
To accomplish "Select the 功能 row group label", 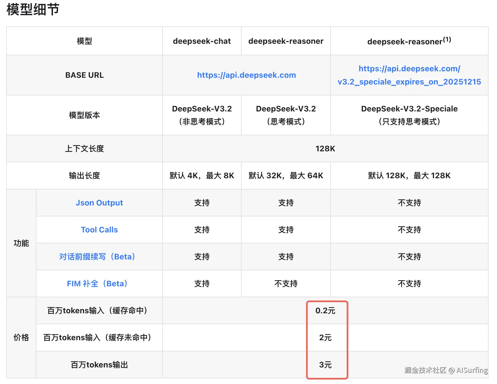I will click(x=21, y=243).
